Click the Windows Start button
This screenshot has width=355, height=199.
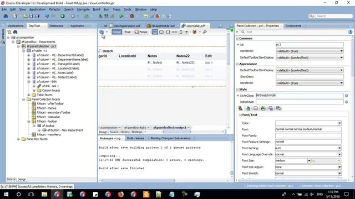(x=6, y=194)
